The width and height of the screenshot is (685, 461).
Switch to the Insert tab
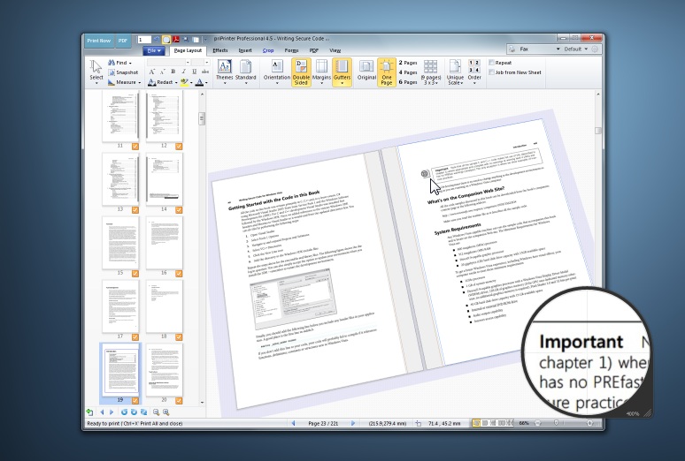tap(245, 50)
